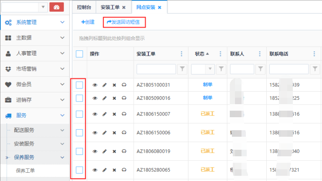This screenshot has width=322, height=181.
Task: Click the red dashboard icon button
Action: [x=57, y=7]
